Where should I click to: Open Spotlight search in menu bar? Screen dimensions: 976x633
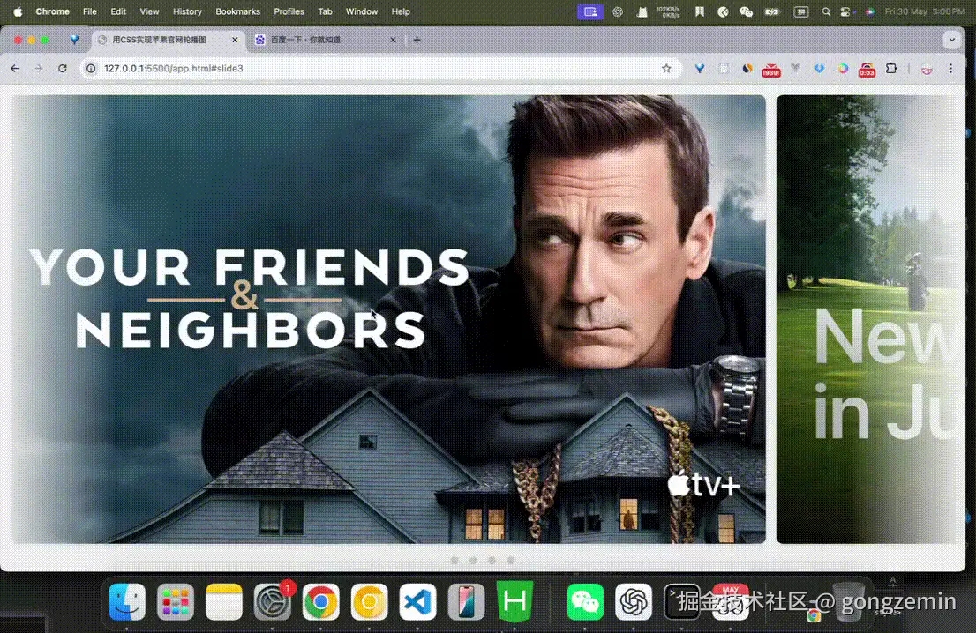click(x=825, y=11)
